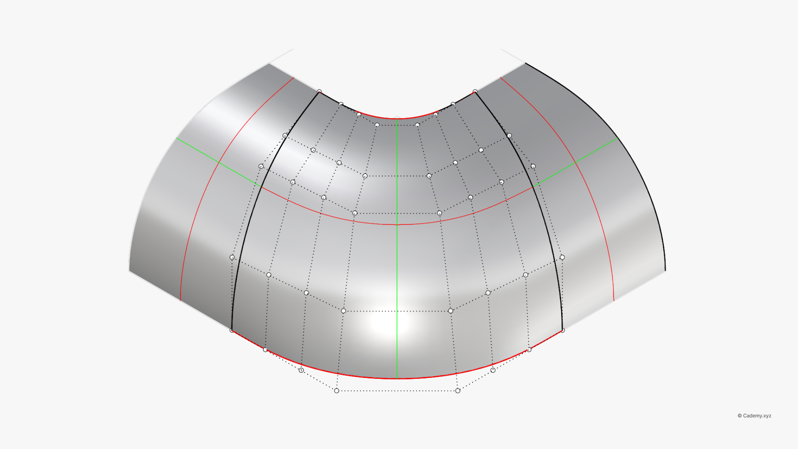Select bottom-left corner control point of center patch

coord(232,330)
